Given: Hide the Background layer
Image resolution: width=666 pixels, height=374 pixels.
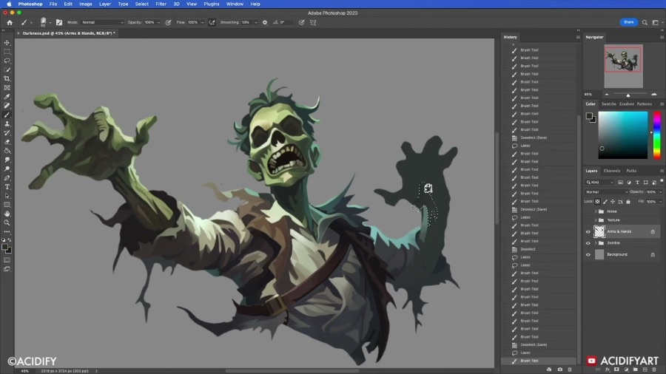Looking at the screenshot, I should point(588,254).
